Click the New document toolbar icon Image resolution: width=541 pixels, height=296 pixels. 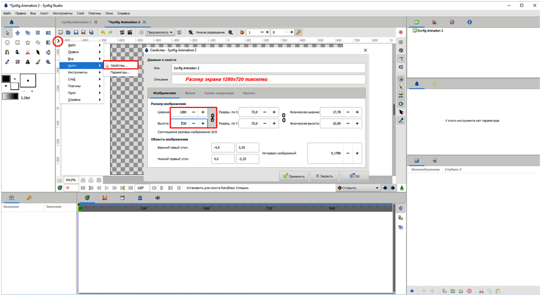(x=61, y=33)
